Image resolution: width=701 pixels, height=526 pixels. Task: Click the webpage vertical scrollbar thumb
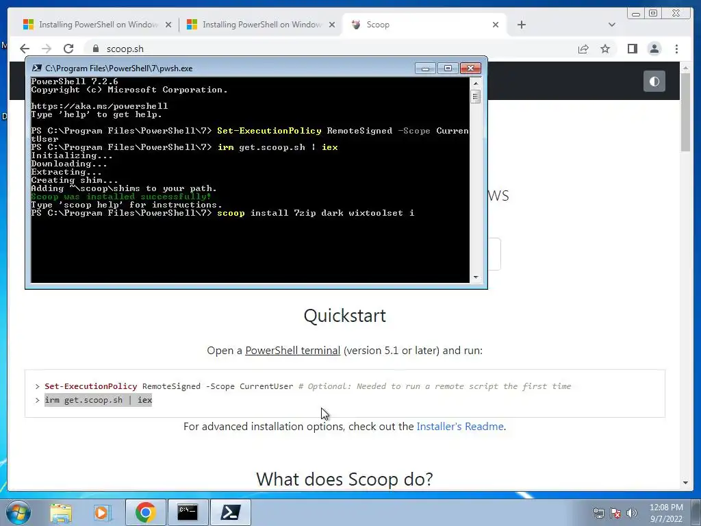[685, 112]
